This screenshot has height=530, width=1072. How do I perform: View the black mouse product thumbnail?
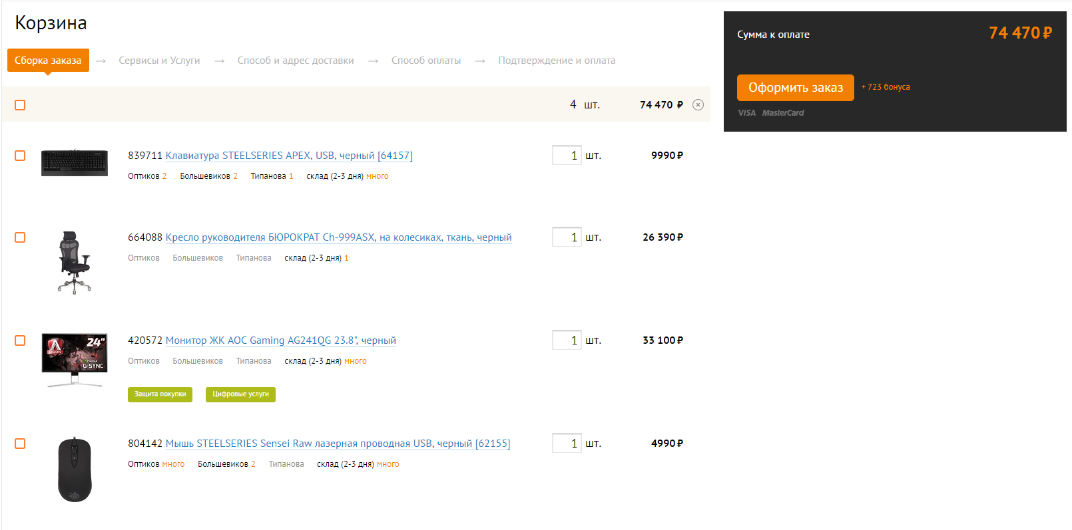[75, 469]
